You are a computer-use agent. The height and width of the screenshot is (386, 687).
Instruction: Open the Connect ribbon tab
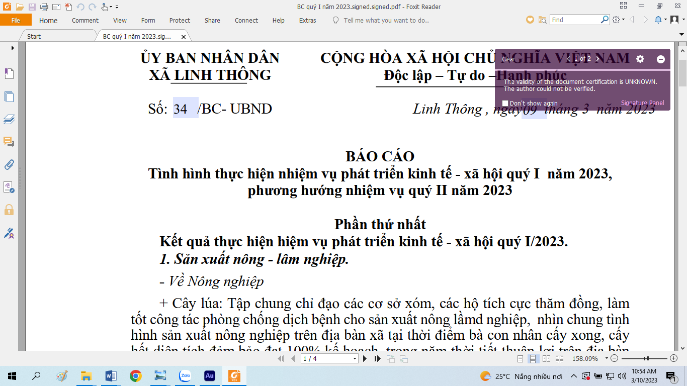pyautogui.click(x=246, y=20)
